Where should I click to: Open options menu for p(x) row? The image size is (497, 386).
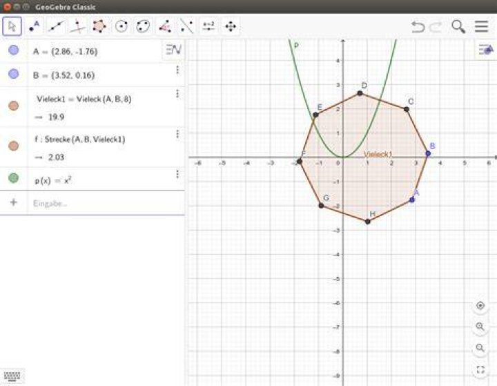177,174
